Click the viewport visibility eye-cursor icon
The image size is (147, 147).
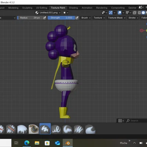coord(104,12)
